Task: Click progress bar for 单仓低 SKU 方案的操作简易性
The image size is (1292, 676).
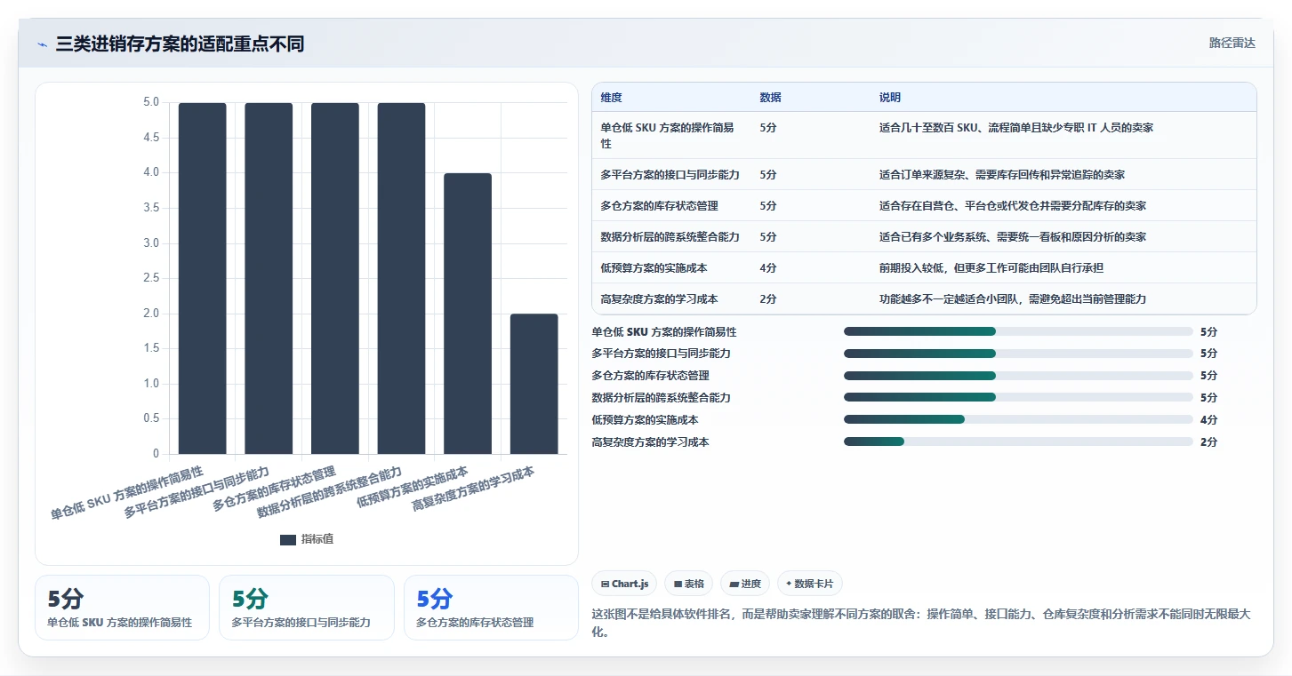Action: pos(1018,331)
